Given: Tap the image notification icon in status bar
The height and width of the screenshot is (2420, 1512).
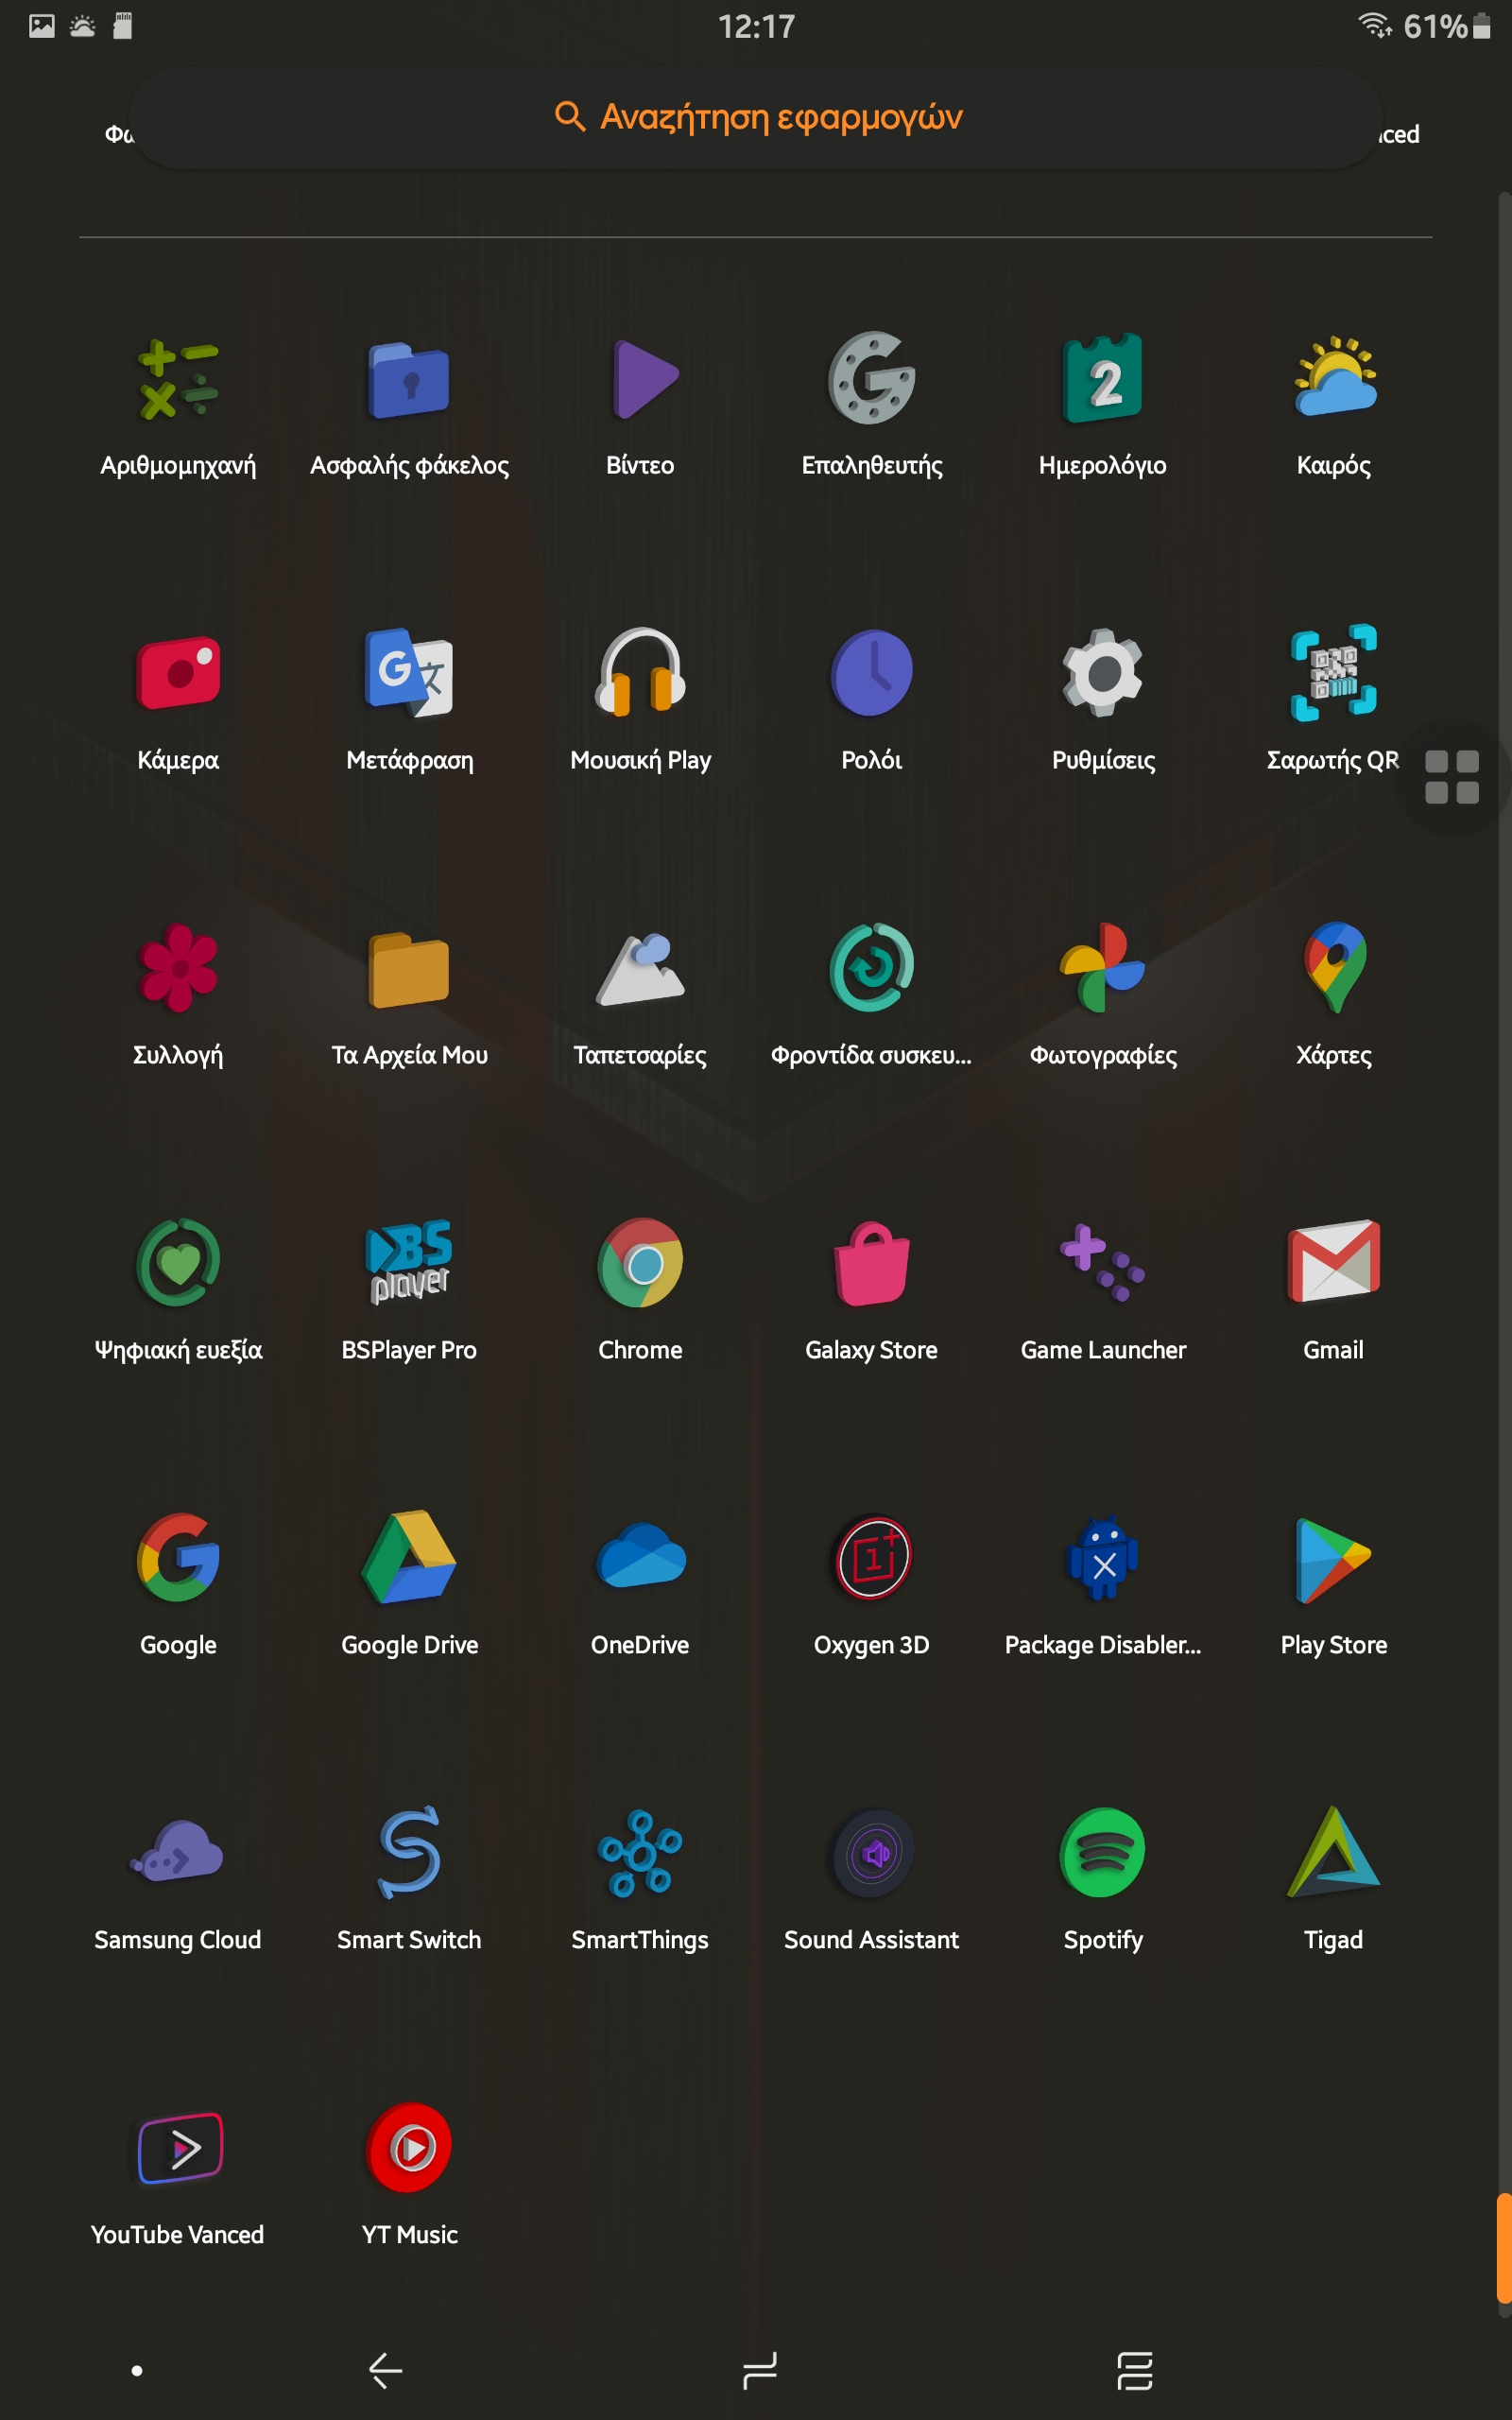Looking at the screenshot, I should click(x=42, y=26).
